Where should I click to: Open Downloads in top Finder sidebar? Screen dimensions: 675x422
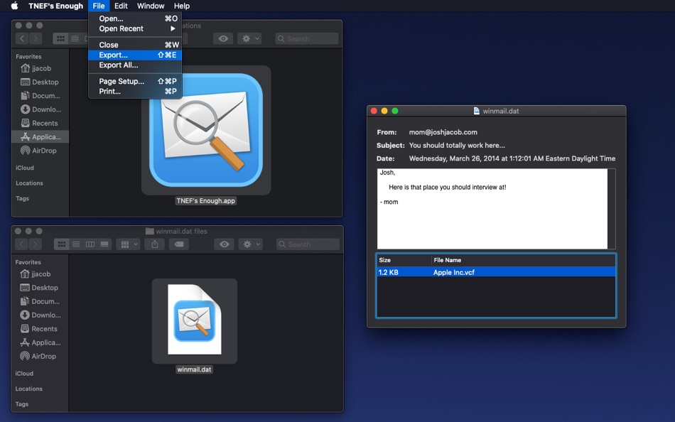40,109
